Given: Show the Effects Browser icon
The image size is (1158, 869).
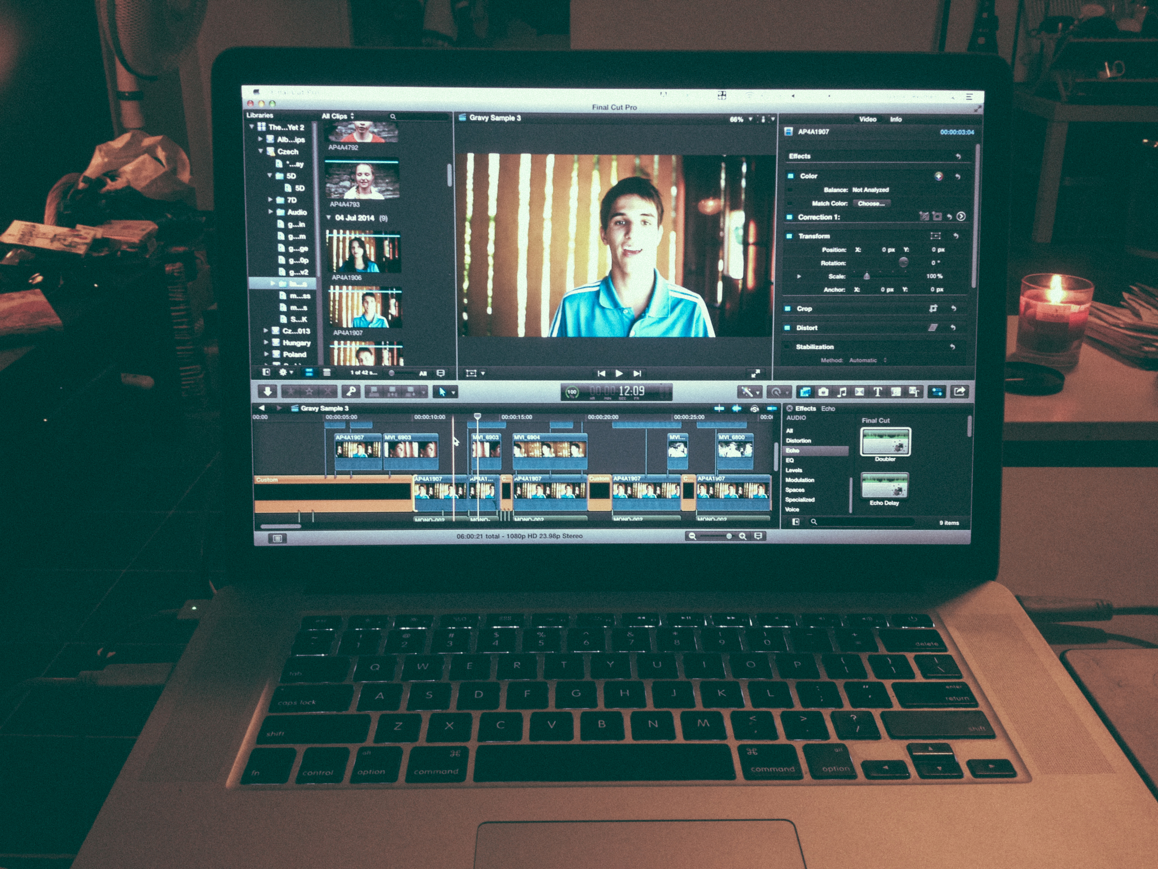Looking at the screenshot, I should 805,392.
